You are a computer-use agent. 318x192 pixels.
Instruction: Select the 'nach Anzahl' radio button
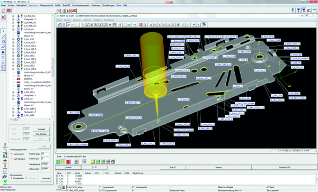click(x=12, y=154)
